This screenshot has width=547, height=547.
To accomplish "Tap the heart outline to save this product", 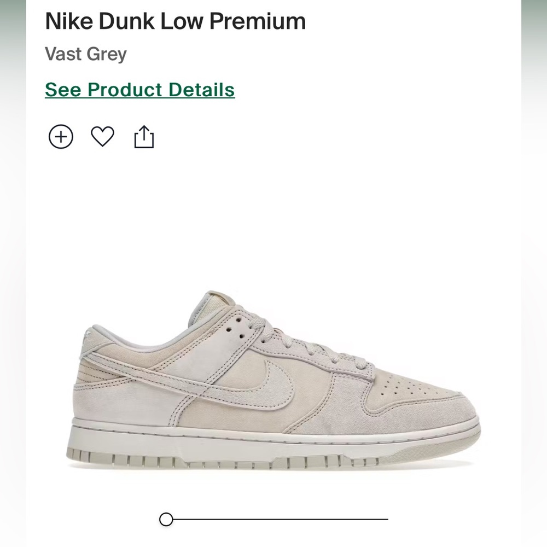I will (x=103, y=136).
